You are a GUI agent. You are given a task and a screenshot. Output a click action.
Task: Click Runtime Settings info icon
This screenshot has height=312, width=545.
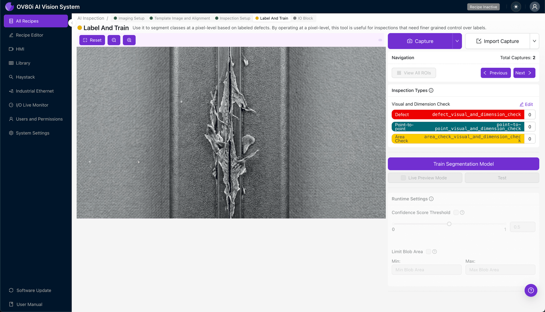[x=431, y=199]
